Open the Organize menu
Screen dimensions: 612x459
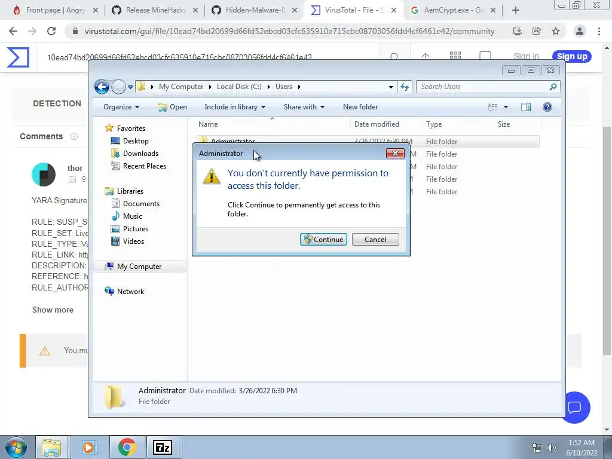(121, 107)
